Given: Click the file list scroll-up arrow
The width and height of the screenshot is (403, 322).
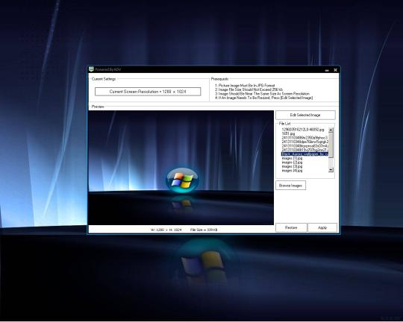Looking at the screenshot, I should (331, 130).
